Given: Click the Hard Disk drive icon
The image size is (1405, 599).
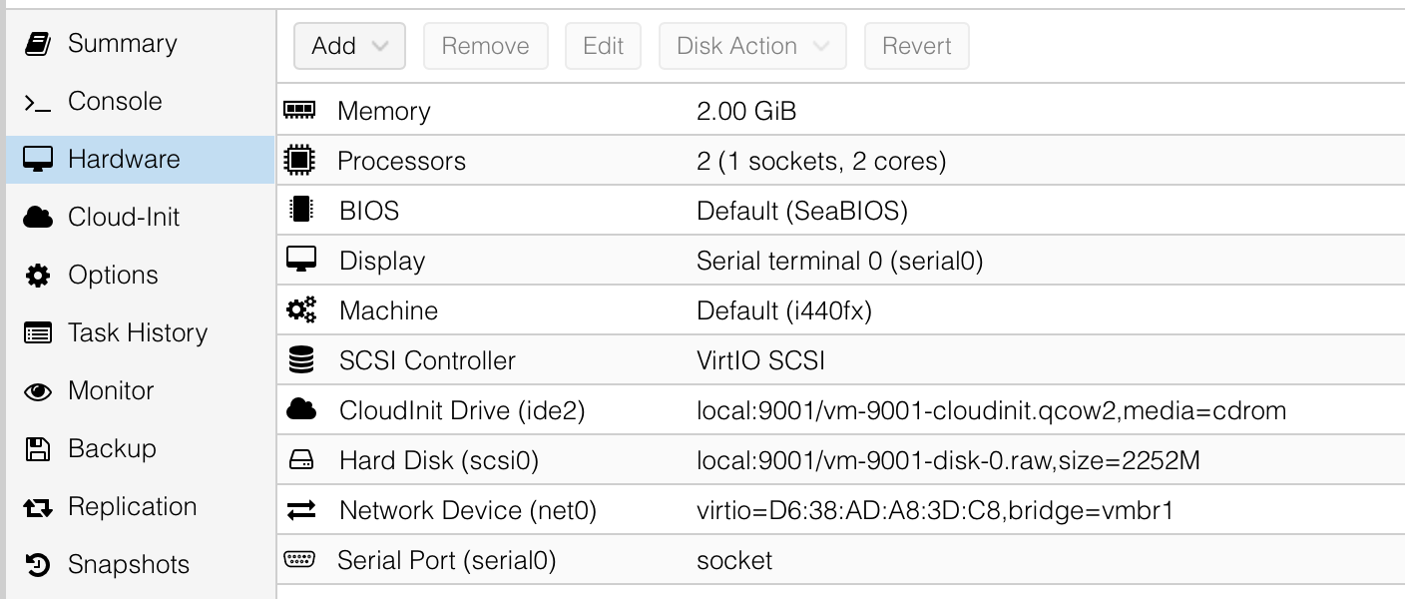Looking at the screenshot, I should [301, 460].
